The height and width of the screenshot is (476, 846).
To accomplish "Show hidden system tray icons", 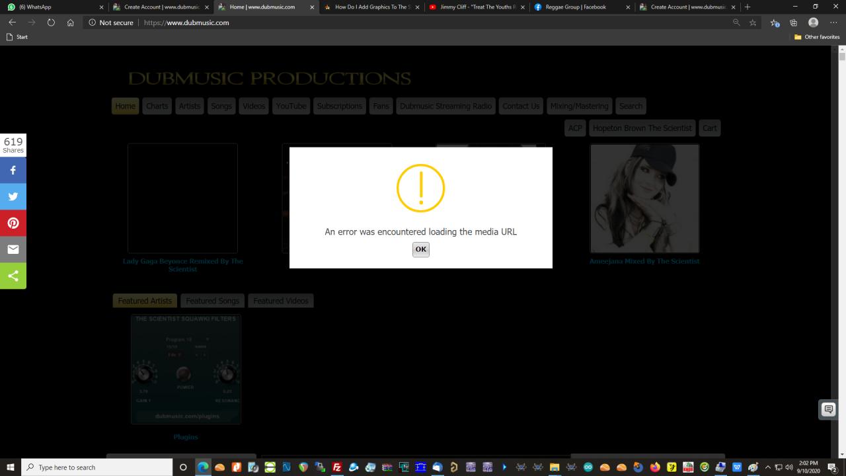I will point(768,467).
